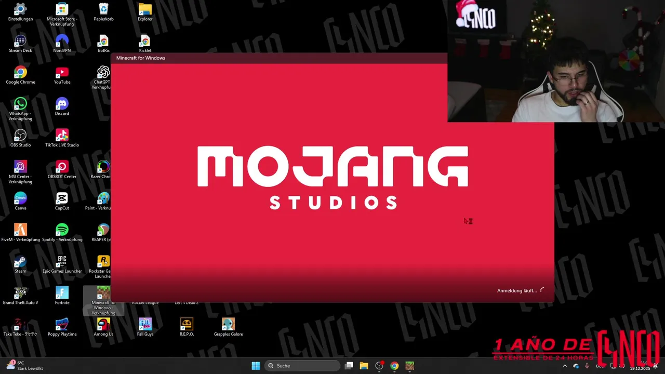665x374 pixels.
Task: Click the Suche taskbar search box
Action: click(302, 366)
